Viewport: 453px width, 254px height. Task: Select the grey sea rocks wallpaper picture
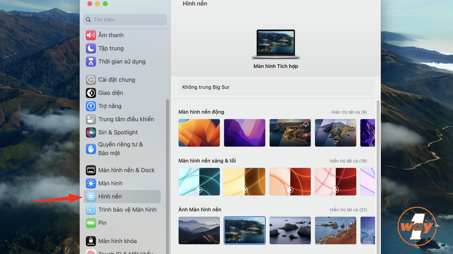click(290, 230)
